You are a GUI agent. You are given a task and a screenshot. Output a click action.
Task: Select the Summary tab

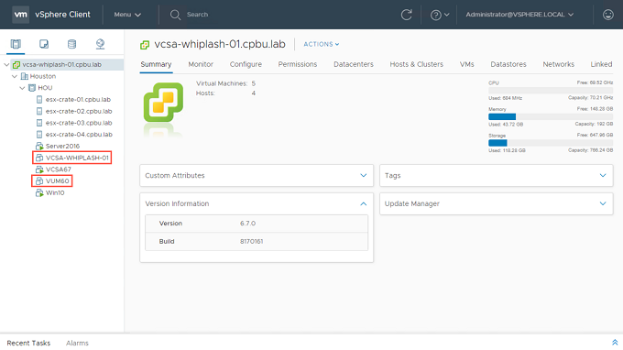(156, 64)
